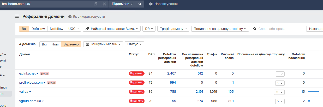Open the val.ua domain link

click(x=24, y=92)
